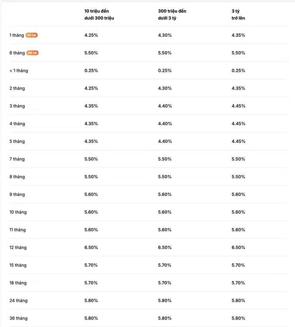Click 5.70% in 15 tháng row, first column
The image size is (295, 327).
(91, 265)
